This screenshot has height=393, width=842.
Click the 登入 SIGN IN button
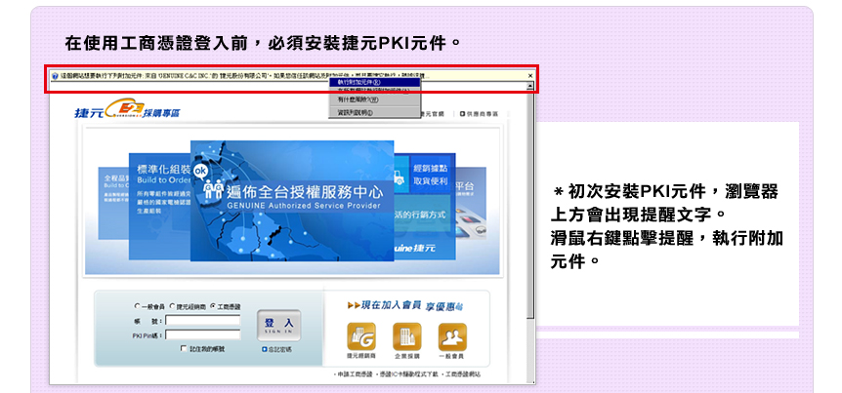[x=278, y=326]
